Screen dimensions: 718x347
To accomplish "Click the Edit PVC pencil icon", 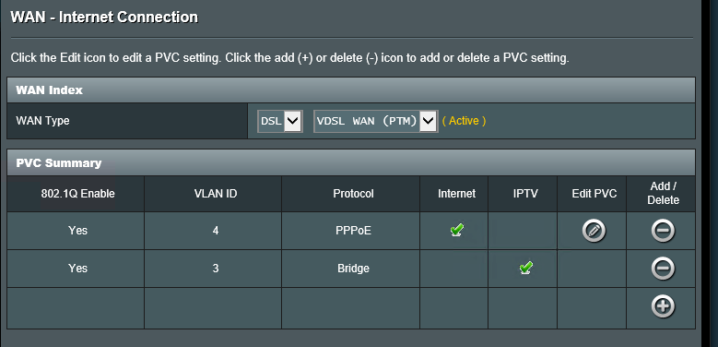I will coord(594,231).
